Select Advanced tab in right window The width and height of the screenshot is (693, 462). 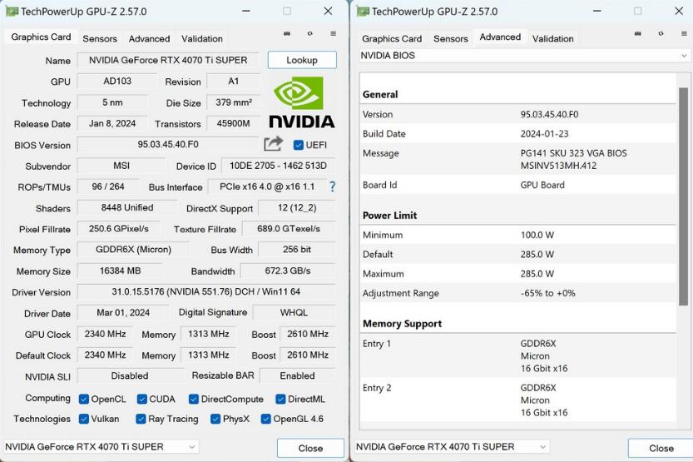pos(500,37)
